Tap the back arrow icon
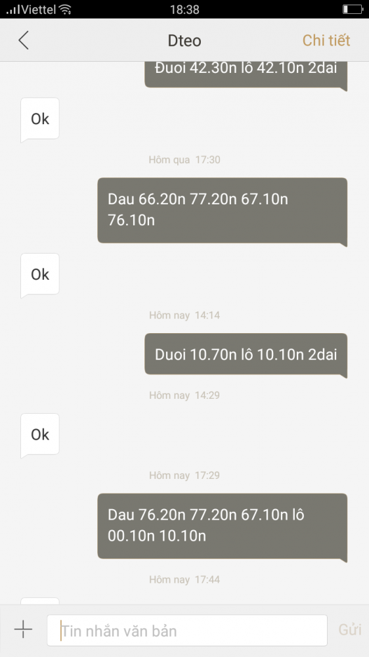Viewport: 369px width, 657px height. point(24,41)
